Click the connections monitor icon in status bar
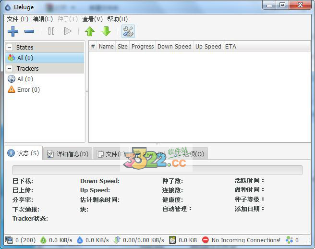Viewport: 315px width, 249px height. tap(9, 240)
